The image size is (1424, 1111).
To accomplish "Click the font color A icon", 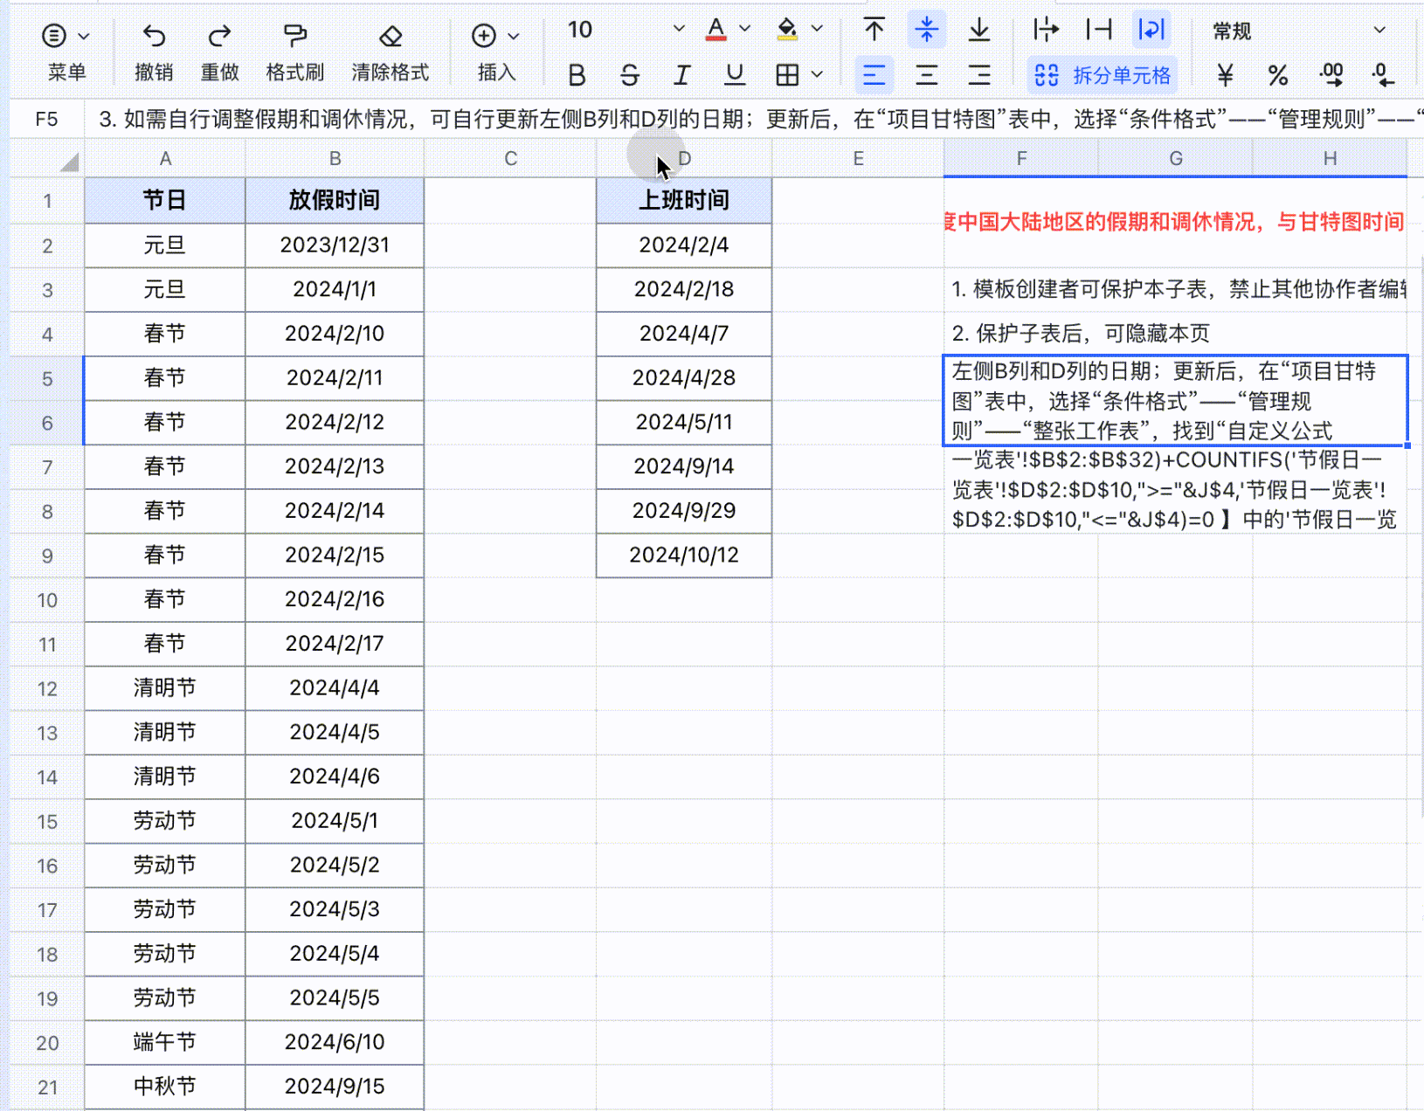I will point(716,30).
